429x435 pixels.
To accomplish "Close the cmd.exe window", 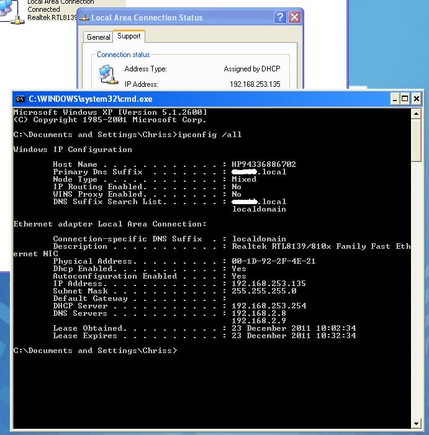I will pyautogui.click(x=416, y=99).
